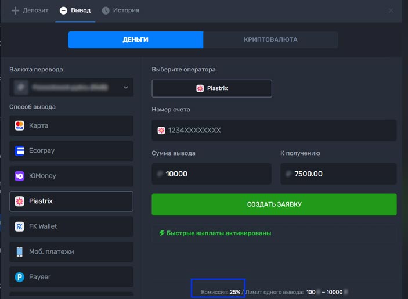Open the История tab
Screen dimensions: 408x299
(x=120, y=10)
